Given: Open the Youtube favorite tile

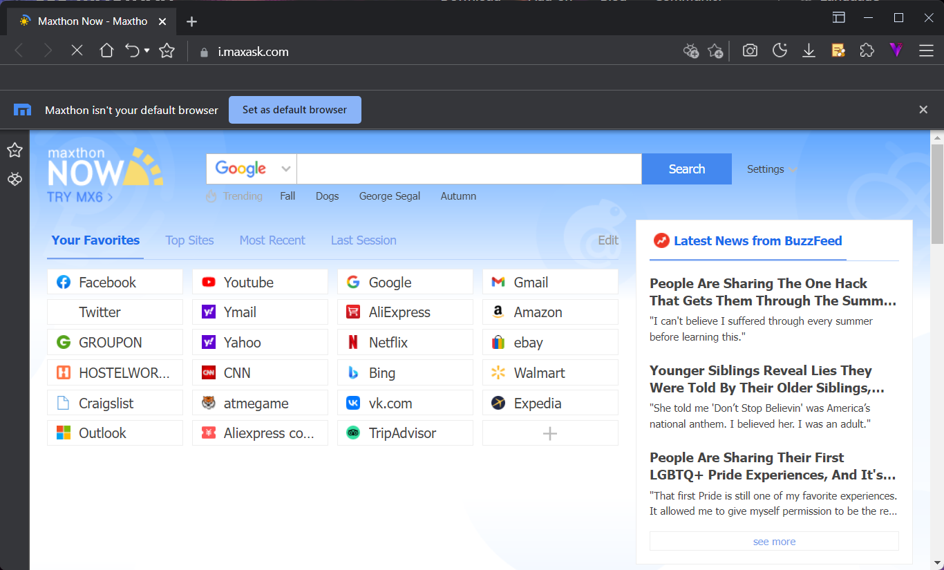Looking at the screenshot, I should [x=260, y=282].
